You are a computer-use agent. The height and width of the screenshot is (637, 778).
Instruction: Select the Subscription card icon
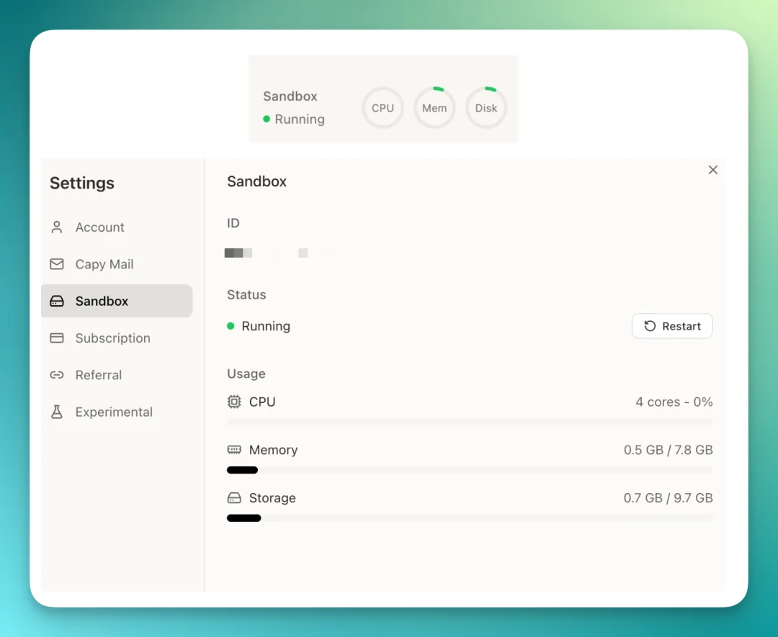[56, 338]
